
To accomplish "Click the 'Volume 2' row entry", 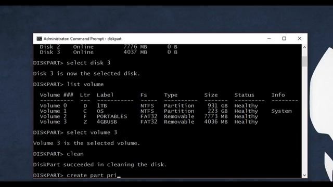I will [x=53, y=116].
